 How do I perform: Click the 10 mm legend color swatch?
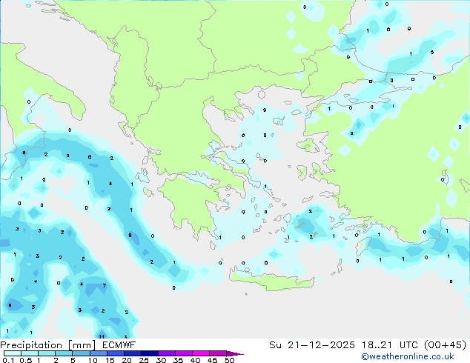(99, 353)
